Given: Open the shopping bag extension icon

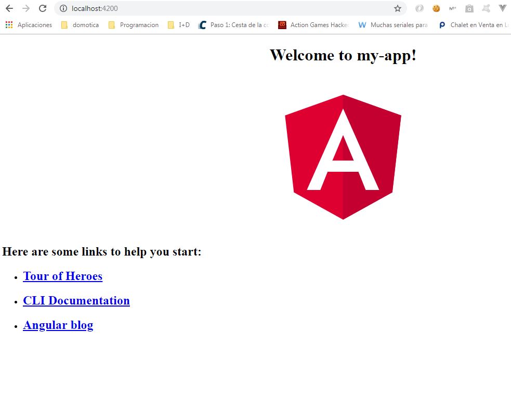Looking at the screenshot, I should coord(469,8).
